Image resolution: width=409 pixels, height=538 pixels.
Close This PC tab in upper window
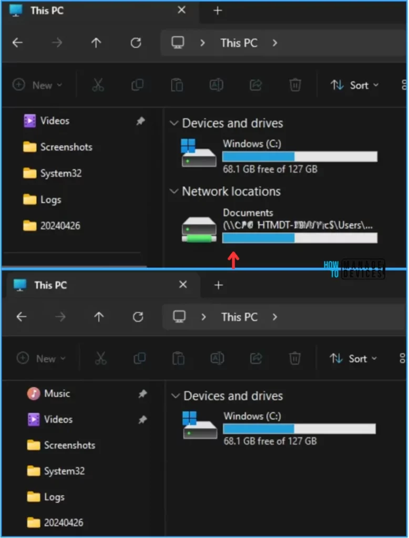pos(182,10)
